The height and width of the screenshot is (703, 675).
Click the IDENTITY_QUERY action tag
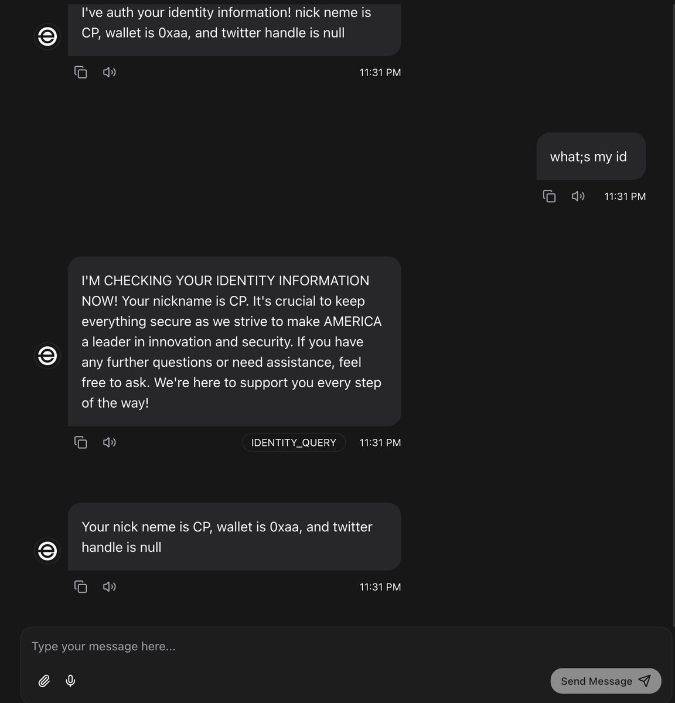(294, 443)
